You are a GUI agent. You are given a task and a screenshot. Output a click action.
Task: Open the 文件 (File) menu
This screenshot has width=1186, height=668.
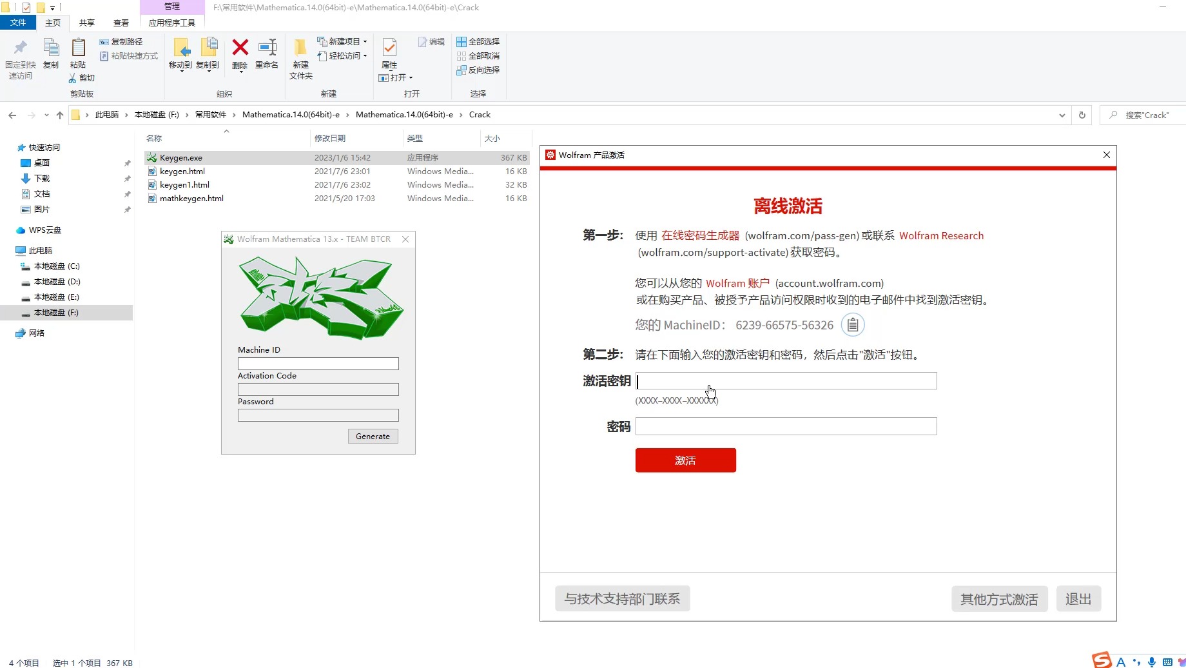click(19, 22)
